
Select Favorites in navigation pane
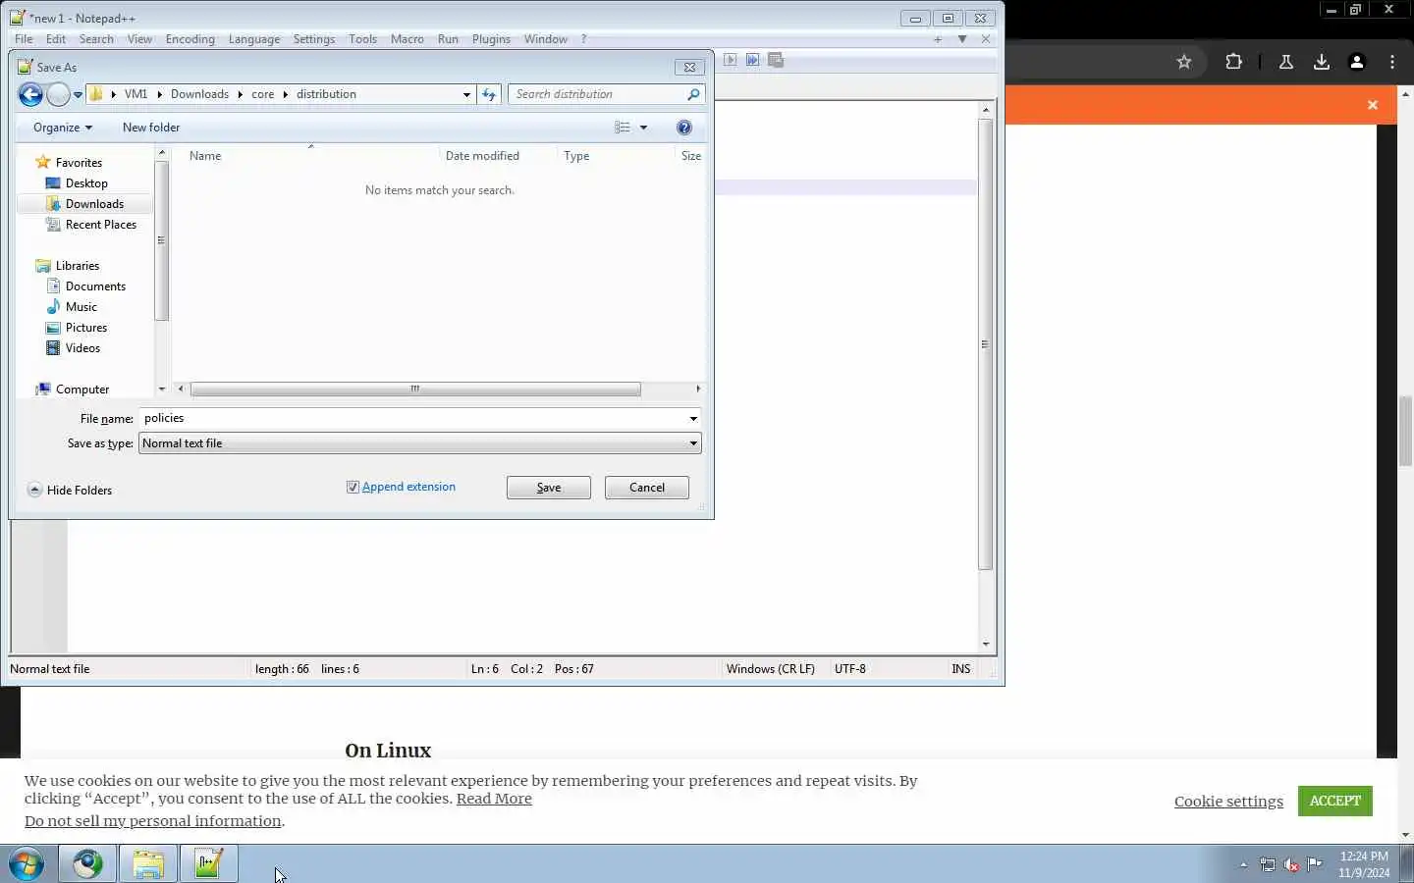pos(79,163)
